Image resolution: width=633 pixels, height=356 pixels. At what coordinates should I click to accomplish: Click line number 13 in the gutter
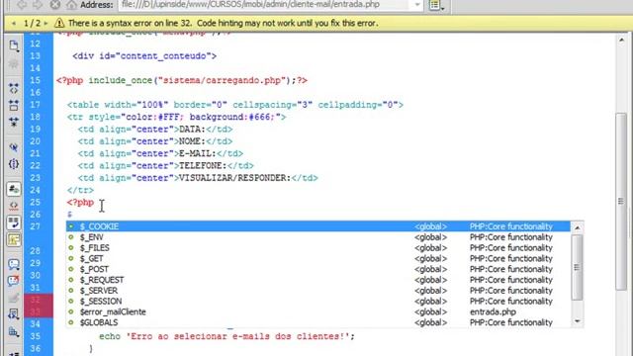pyautogui.click(x=36, y=55)
